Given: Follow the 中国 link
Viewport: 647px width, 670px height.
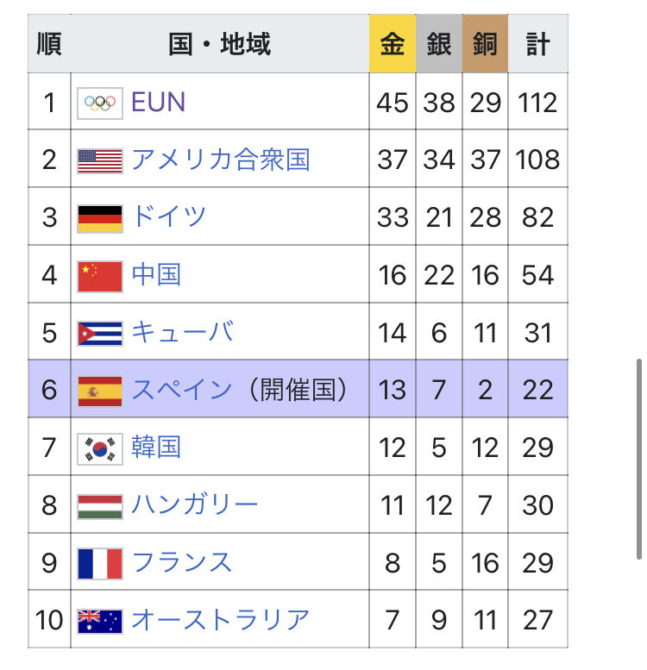Looking at the screenshot, I should 156,275.
